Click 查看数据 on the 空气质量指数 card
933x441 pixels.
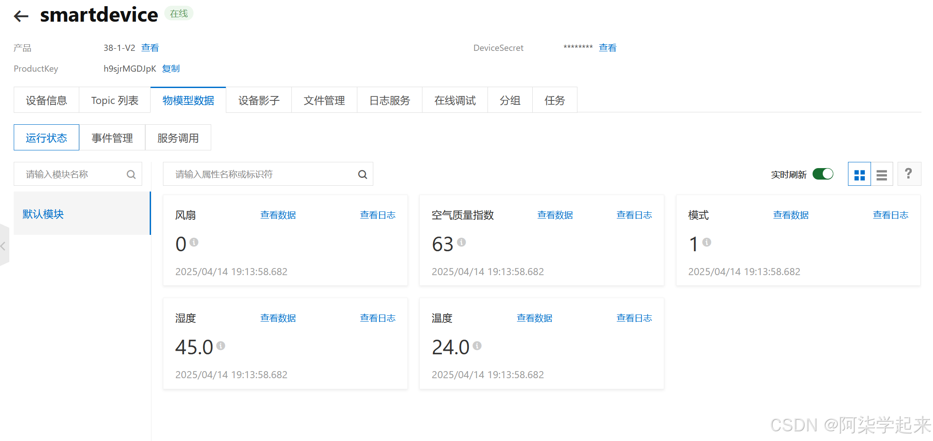(555, 215)
